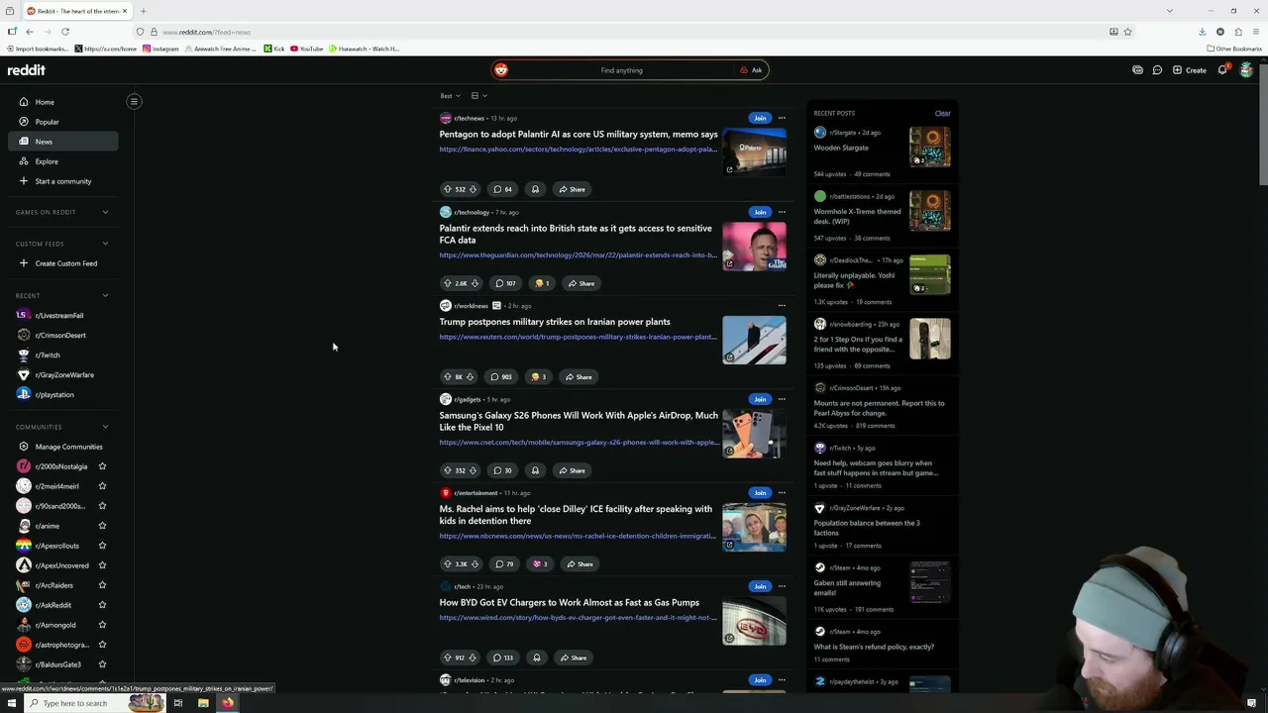1268x713 pixels.
Task: Open the user avatar profile menu
Action: pyautogui.click(x=1245, y=70)
